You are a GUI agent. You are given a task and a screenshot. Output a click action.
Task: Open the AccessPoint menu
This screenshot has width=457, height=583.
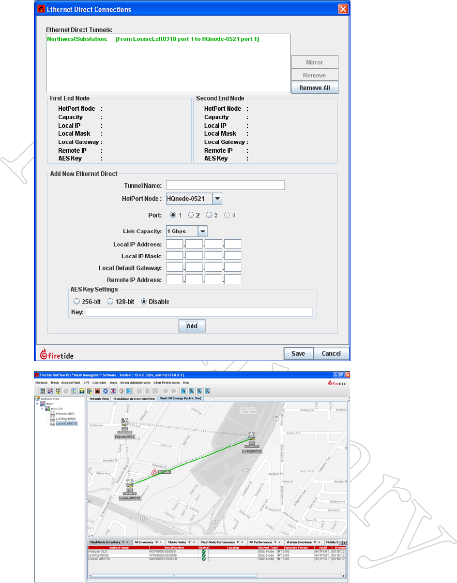(70, 383)
